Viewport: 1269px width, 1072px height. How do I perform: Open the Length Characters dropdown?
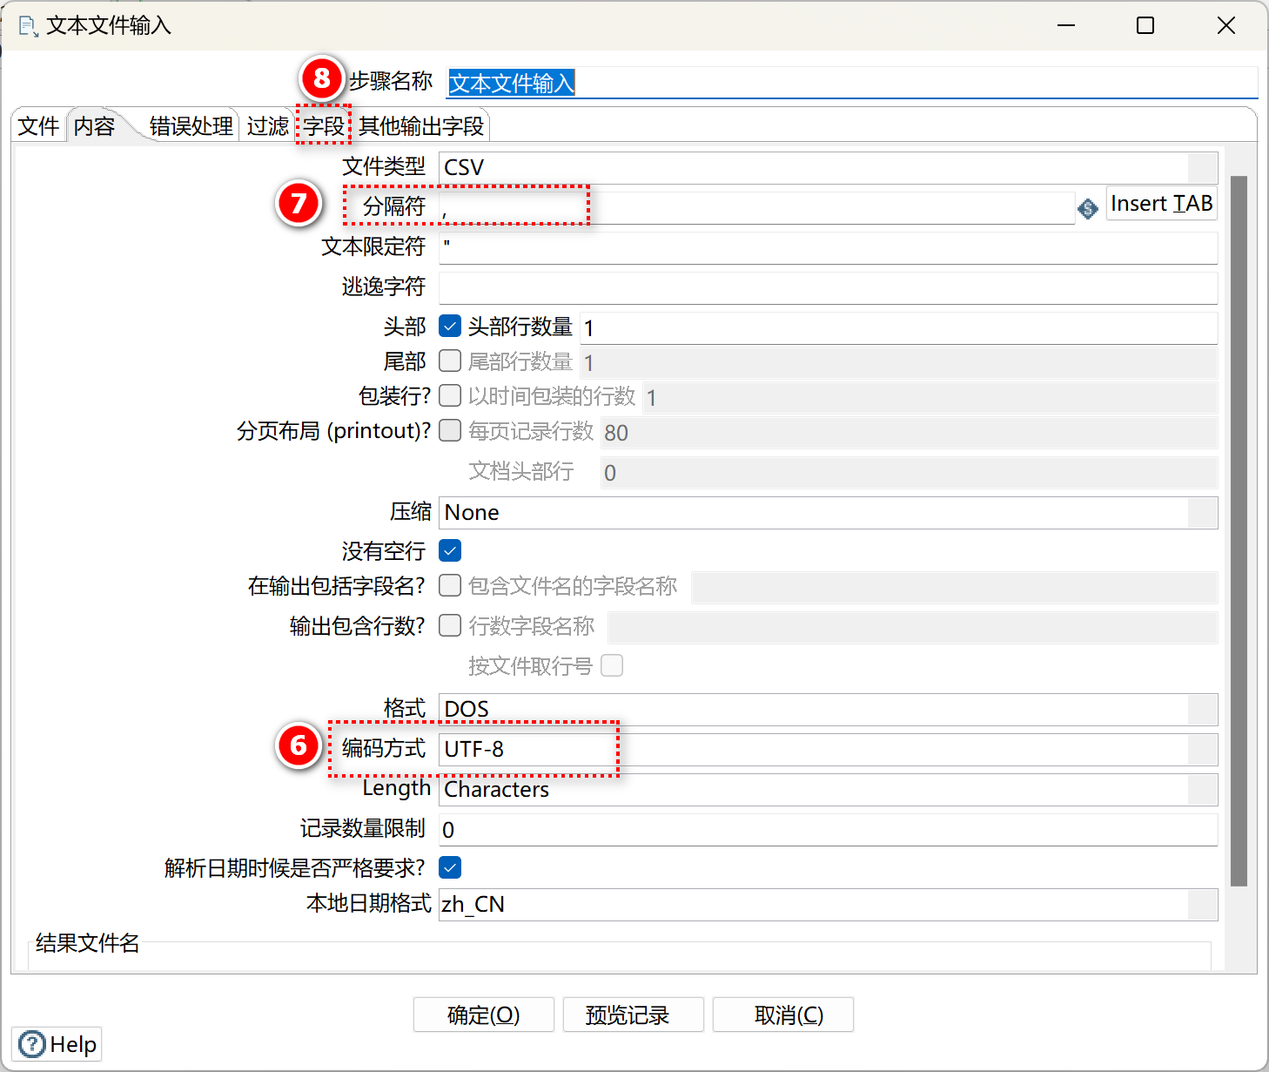point(828,789)
